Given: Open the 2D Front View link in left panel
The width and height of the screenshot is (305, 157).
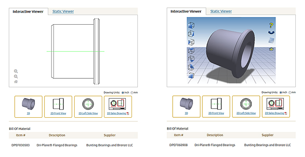Looking at the screenshot, I should click(x=58, y=114).
